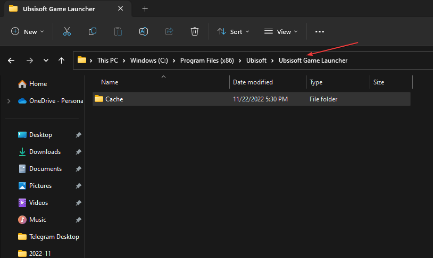Open Pictures in the navigation pane
Viewport: 433px width, 258px height.
(x=35, y=186)
